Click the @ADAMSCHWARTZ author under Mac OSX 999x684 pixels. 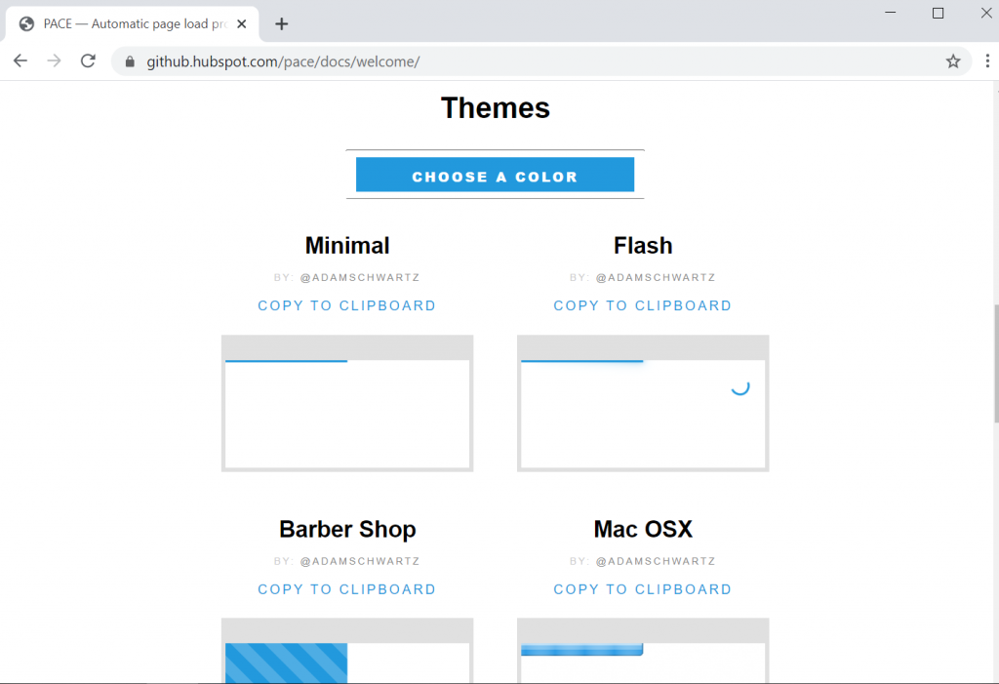tap(656, 561)
